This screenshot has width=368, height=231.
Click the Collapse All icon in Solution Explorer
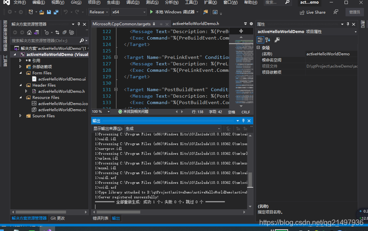tap(64, 32)
